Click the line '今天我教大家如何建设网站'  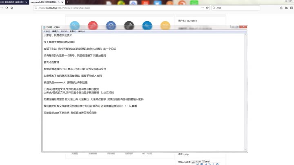[59, 42]
